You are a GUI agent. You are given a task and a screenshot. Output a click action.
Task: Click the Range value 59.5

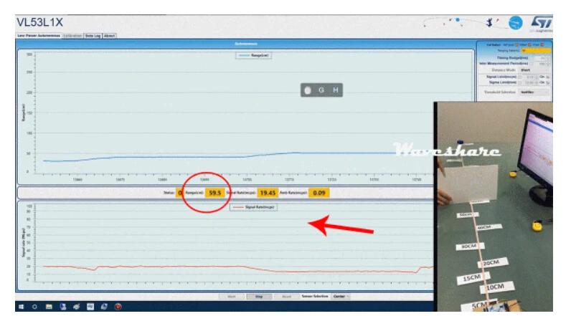tap(215, 193)
